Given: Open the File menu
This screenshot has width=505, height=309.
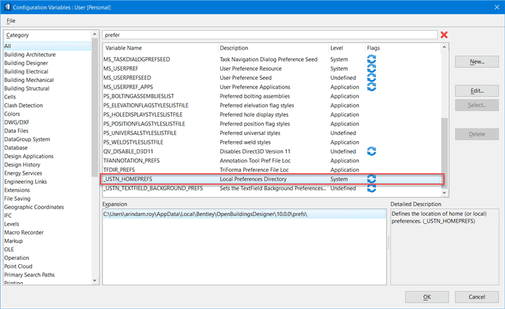Looking at the screenshot, I should 11,21.
